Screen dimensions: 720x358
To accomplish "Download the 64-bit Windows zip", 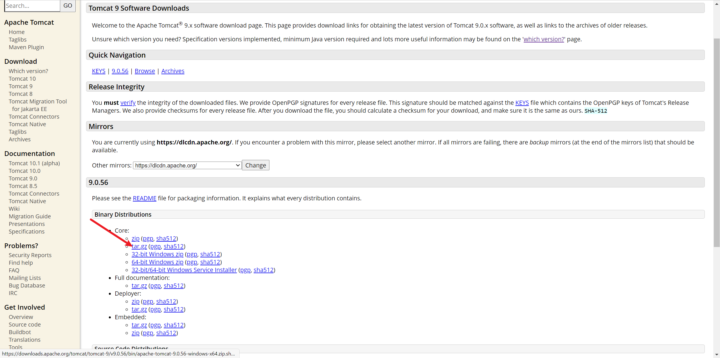I will click(x=157, y=262).
